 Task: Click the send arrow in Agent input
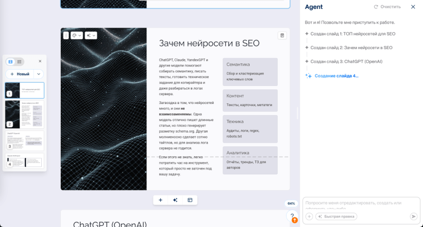point(413,216)
